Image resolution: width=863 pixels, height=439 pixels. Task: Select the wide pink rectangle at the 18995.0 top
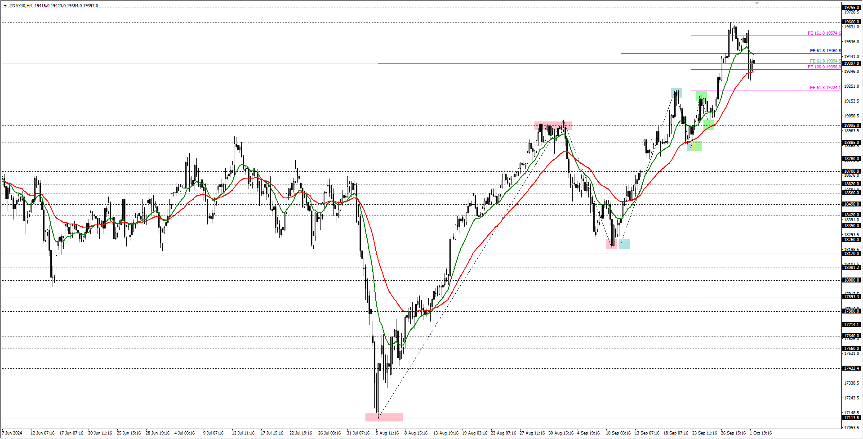[x=553, y=125]
